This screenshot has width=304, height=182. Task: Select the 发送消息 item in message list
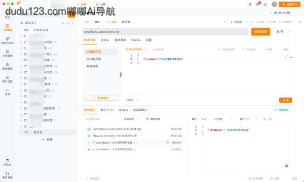pyautogui.click(x=101, y=66)
